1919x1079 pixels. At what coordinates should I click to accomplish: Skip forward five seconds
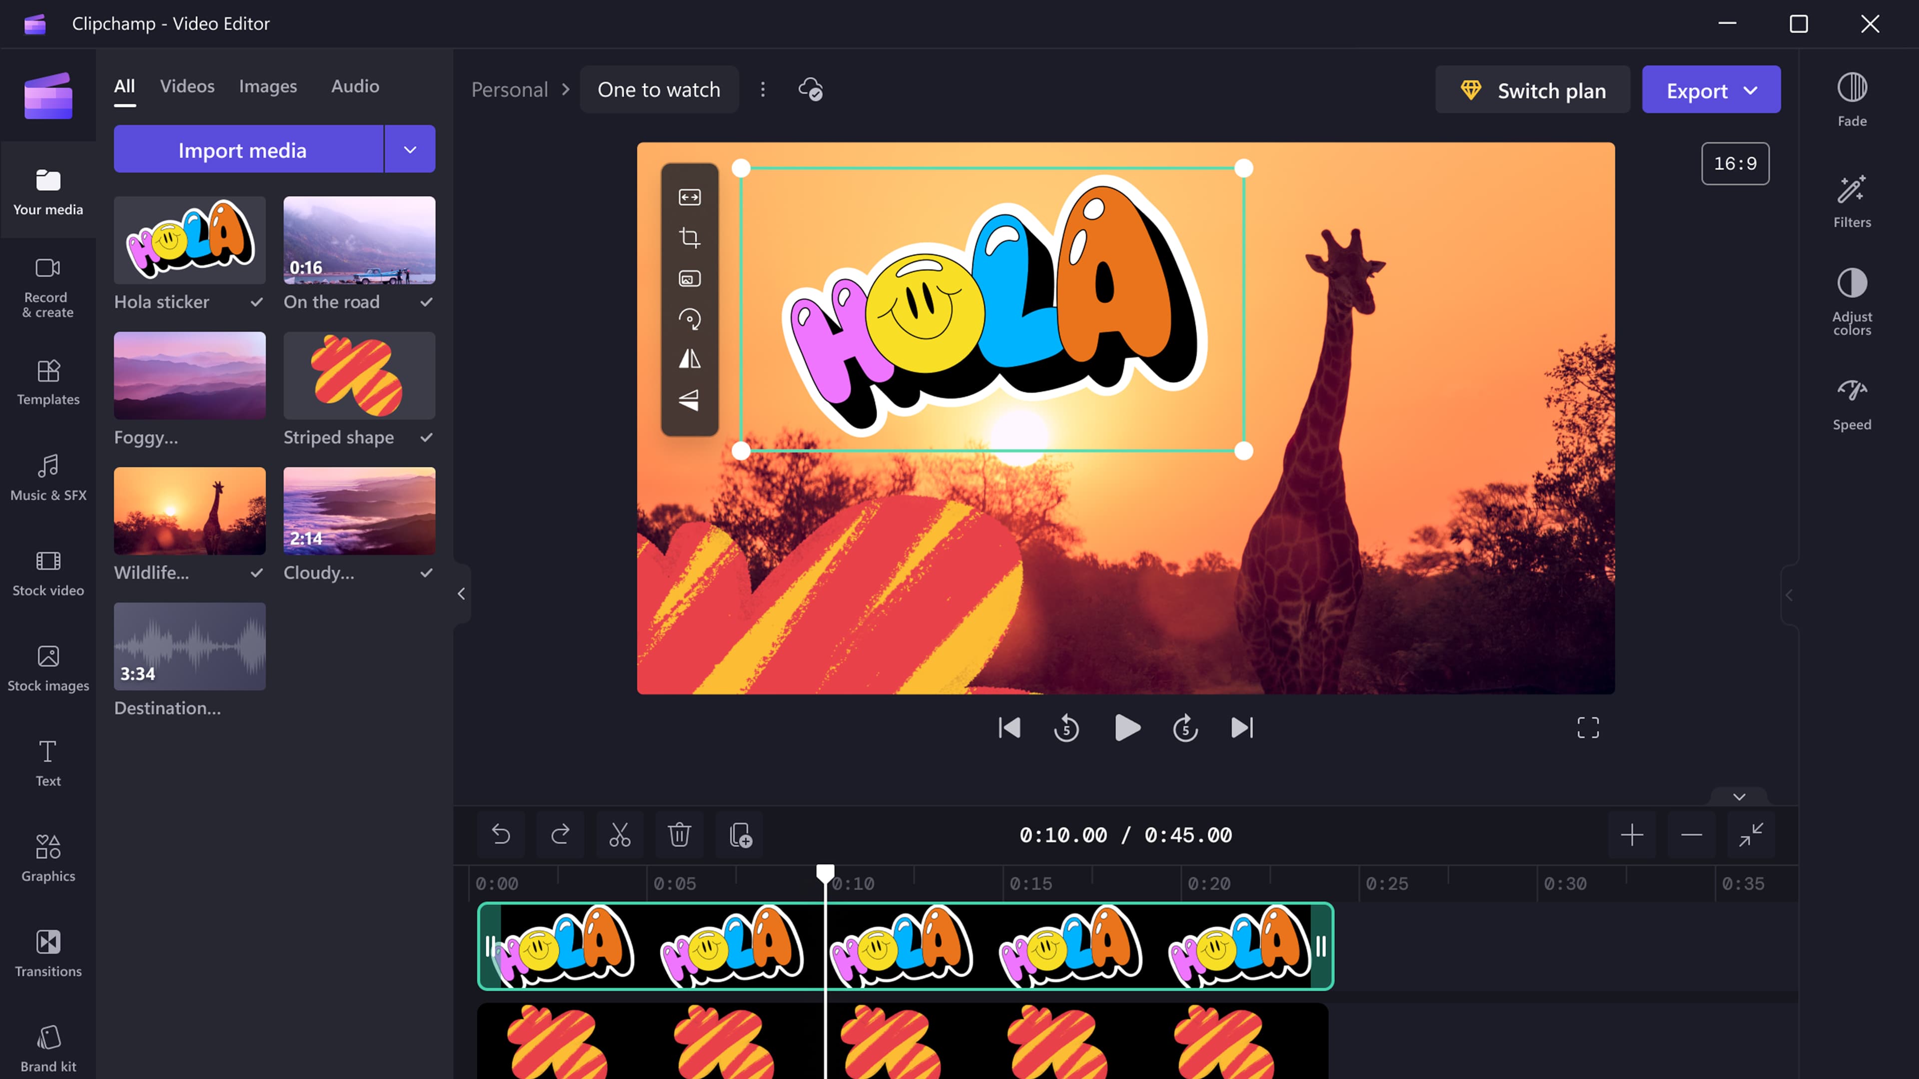tap(1185, 727)
